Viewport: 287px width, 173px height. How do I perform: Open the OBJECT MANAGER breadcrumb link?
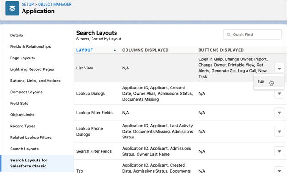pos(55,4)
